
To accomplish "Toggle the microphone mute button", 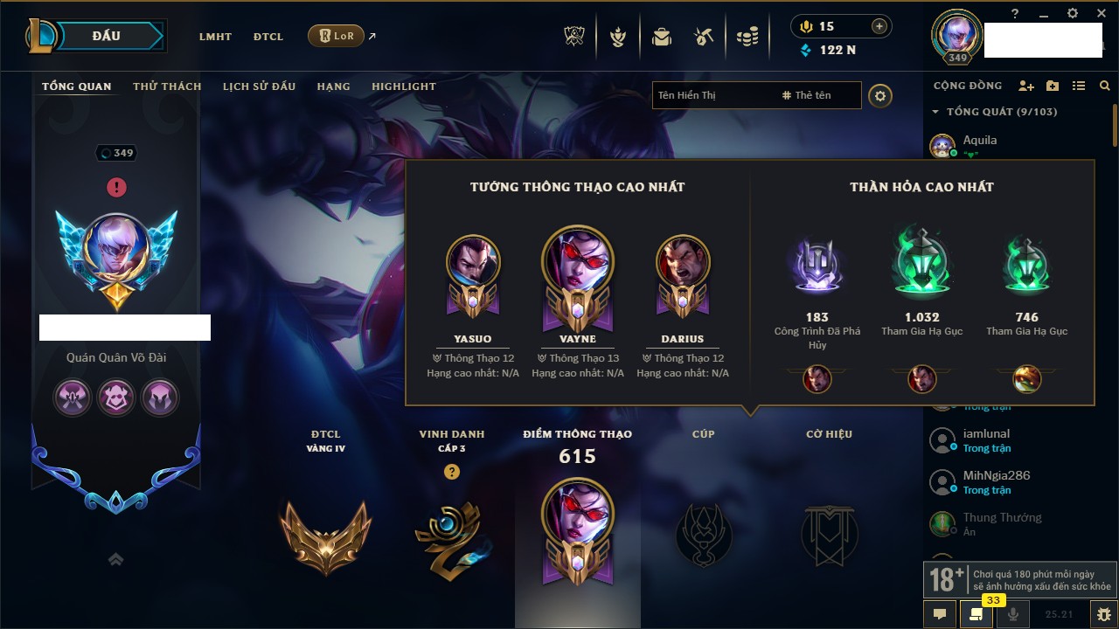I will click(1013, 614).
